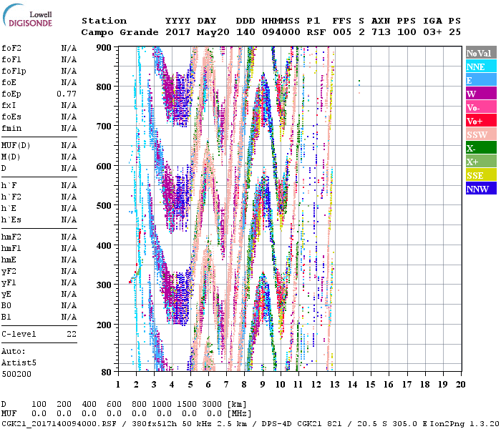
Task: Click the C-level value 22
Action: [72, 334]
